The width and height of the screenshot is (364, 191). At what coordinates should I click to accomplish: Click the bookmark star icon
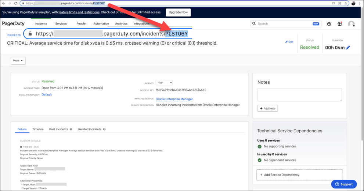(346, 3)
